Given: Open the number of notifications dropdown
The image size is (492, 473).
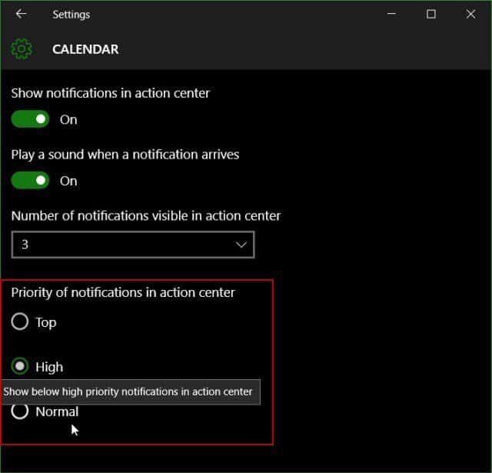Looking at the screenshot, I should click(133, 245).
